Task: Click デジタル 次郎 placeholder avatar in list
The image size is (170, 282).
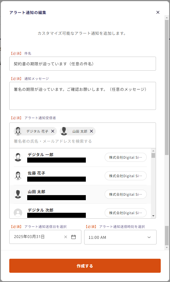Action: point(18,213)
